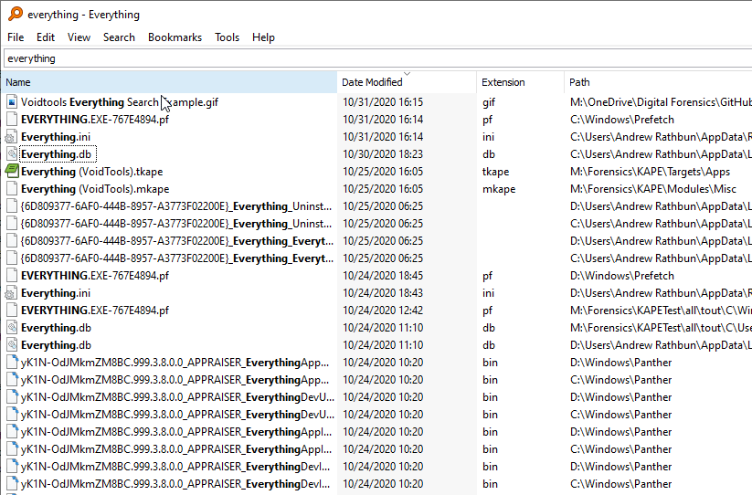Select the 10/30/2020 18:23 date cell
Image resolution: width=752 pixels, height=495 pixels.
383,154
